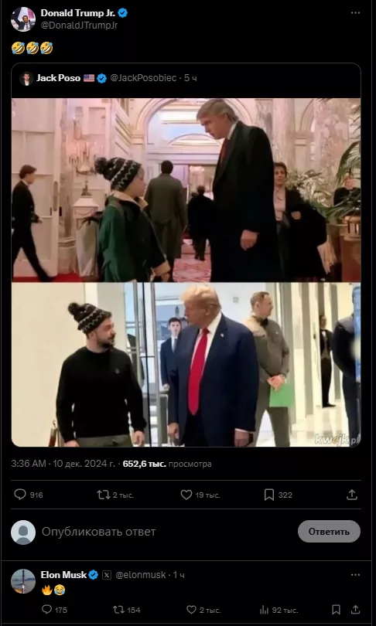This screenshot has width=376, height=626.
Task: Click the reply icon showing 916
Action: point(20,495)
